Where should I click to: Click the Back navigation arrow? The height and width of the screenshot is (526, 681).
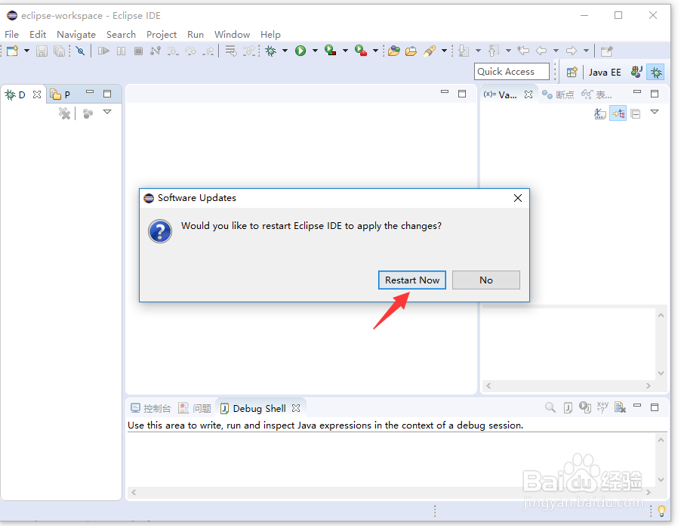(541, 51)
